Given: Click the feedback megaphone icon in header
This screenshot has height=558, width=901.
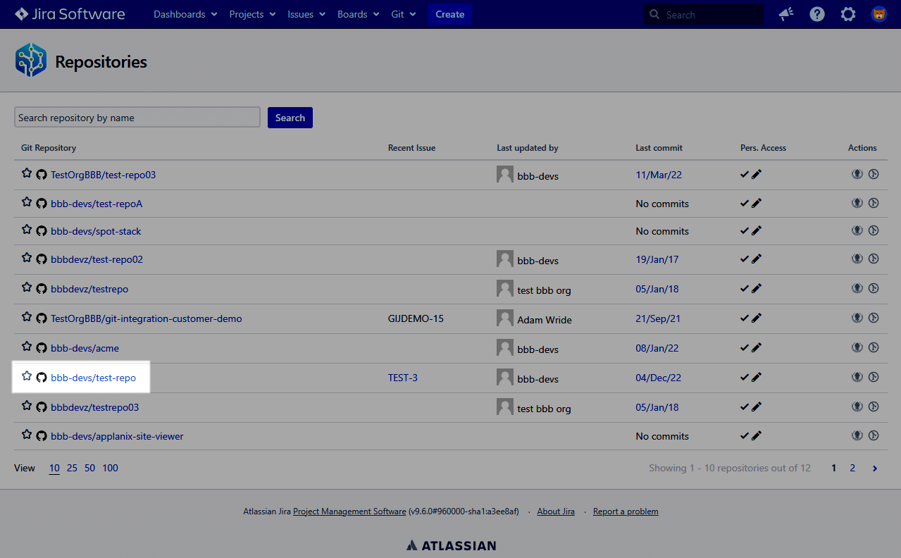Looking at the screenshot, I should click(x=785, y=14).
